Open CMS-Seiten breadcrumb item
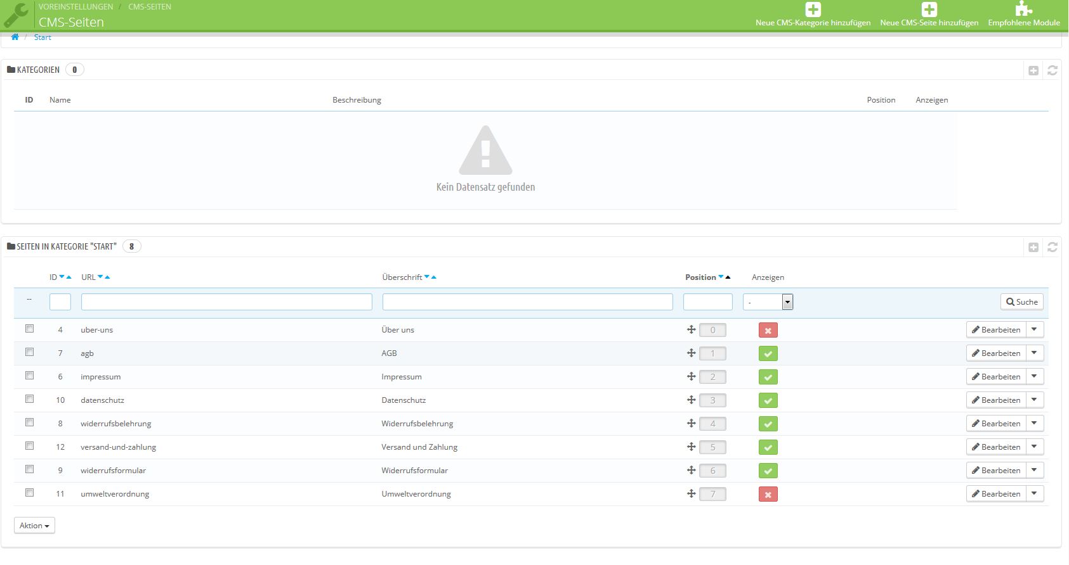Image resolution: width=1069 pixels, height=565 pixels. coord(150,7)
